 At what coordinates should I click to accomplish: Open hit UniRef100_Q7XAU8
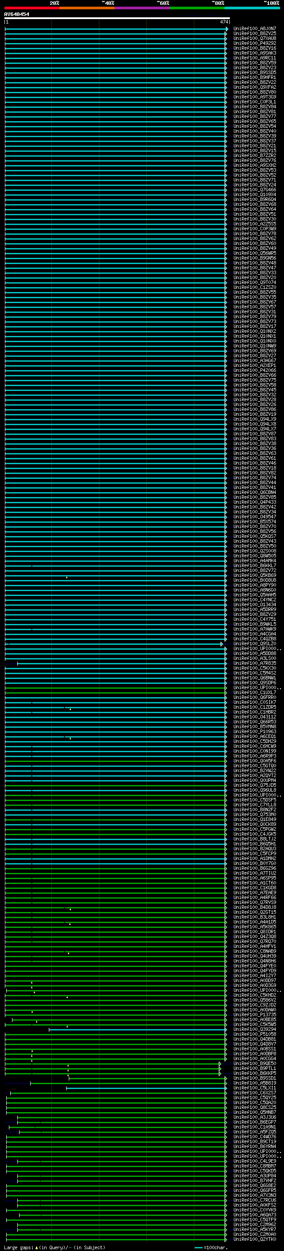pyautogui.click(x=255, y=38)
